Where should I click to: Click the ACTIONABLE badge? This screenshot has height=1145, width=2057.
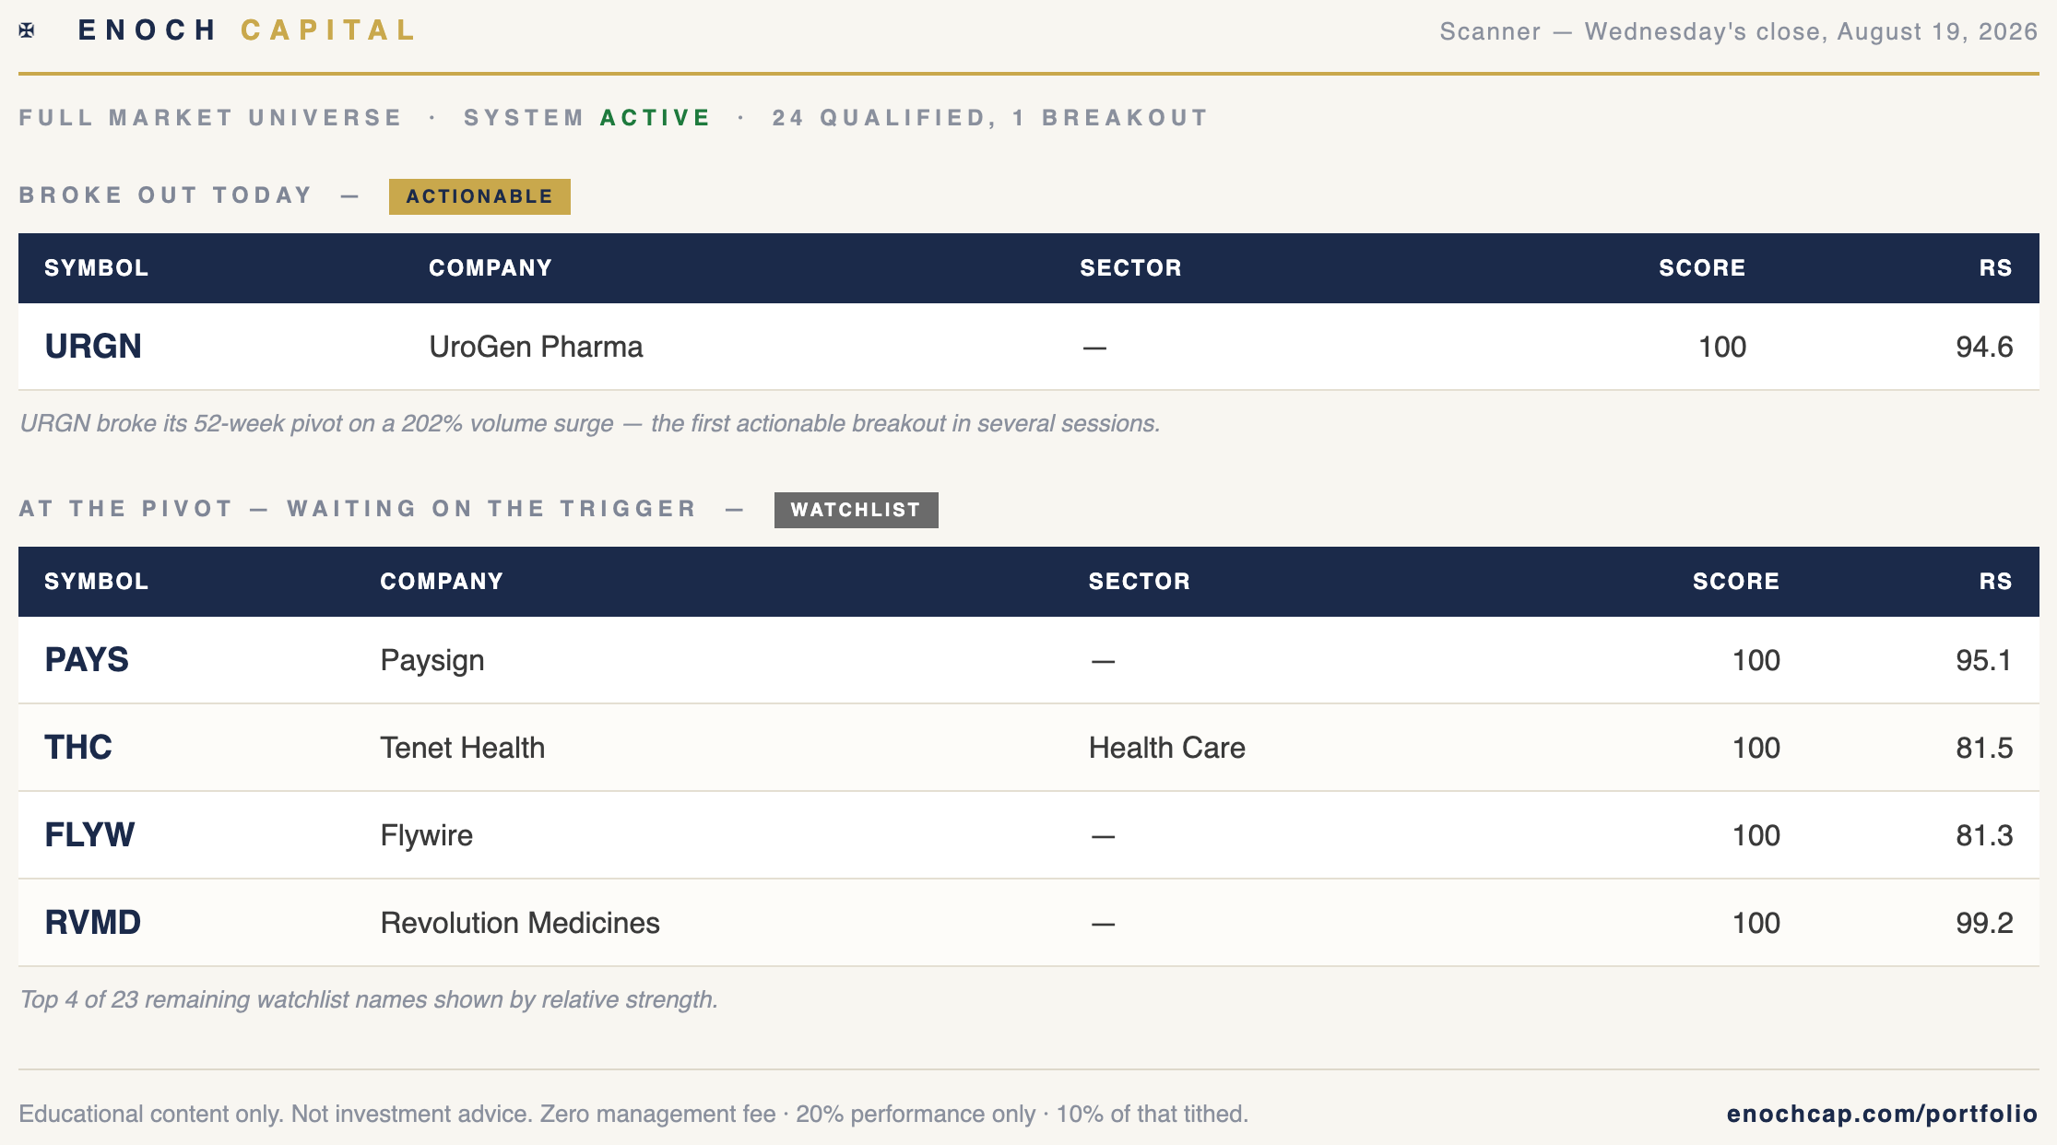[479, 196]
